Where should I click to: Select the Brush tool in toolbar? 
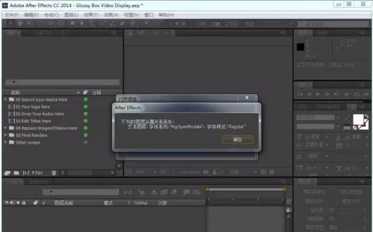[104, 23]
